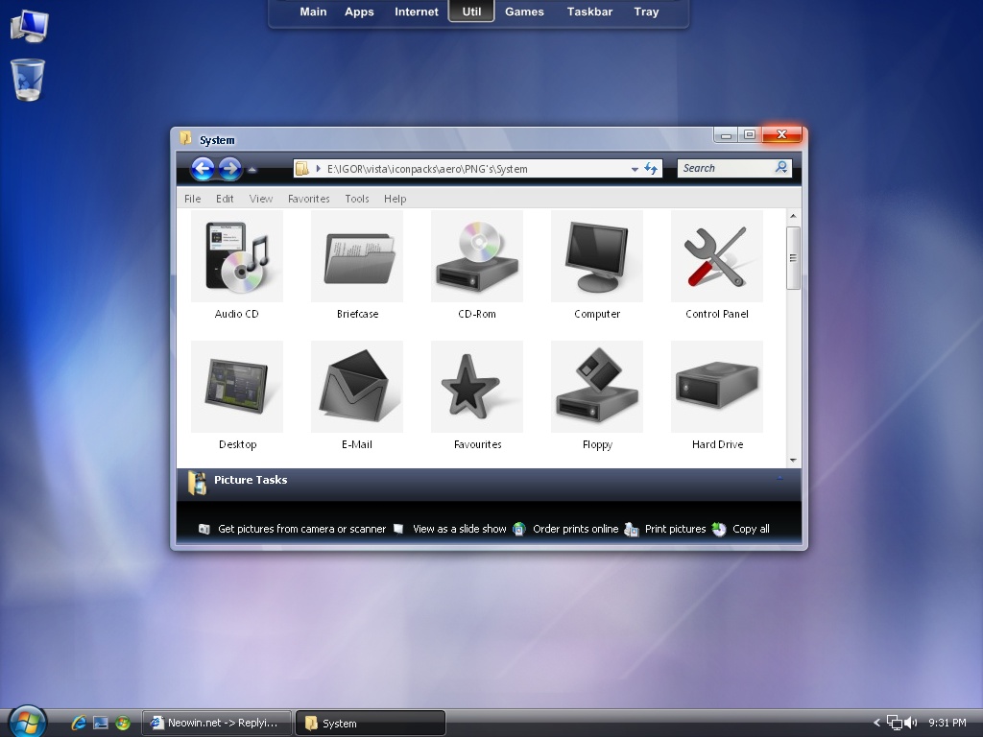This screenshot has width=983, height=737.
Task: Expand hidden tray icons arrow
Action: pyautogui.click(x=876, y=723)
